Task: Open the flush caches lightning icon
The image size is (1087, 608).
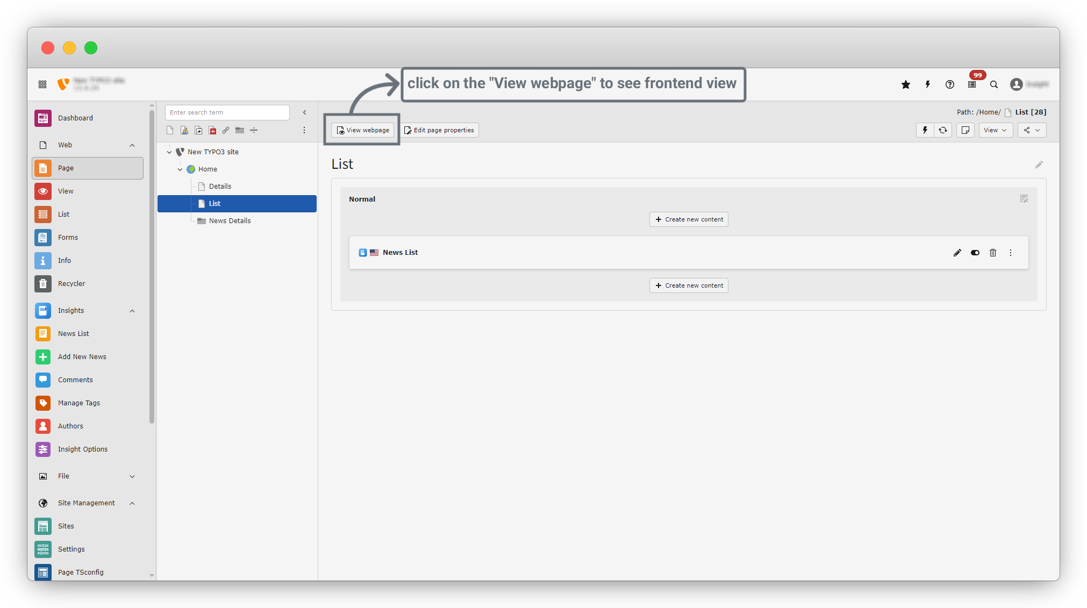Action: 927,84
